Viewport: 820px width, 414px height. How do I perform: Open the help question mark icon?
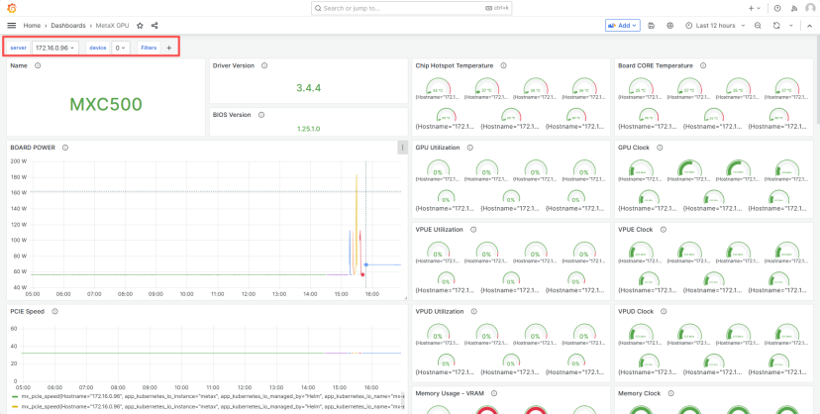coord(777,8)
